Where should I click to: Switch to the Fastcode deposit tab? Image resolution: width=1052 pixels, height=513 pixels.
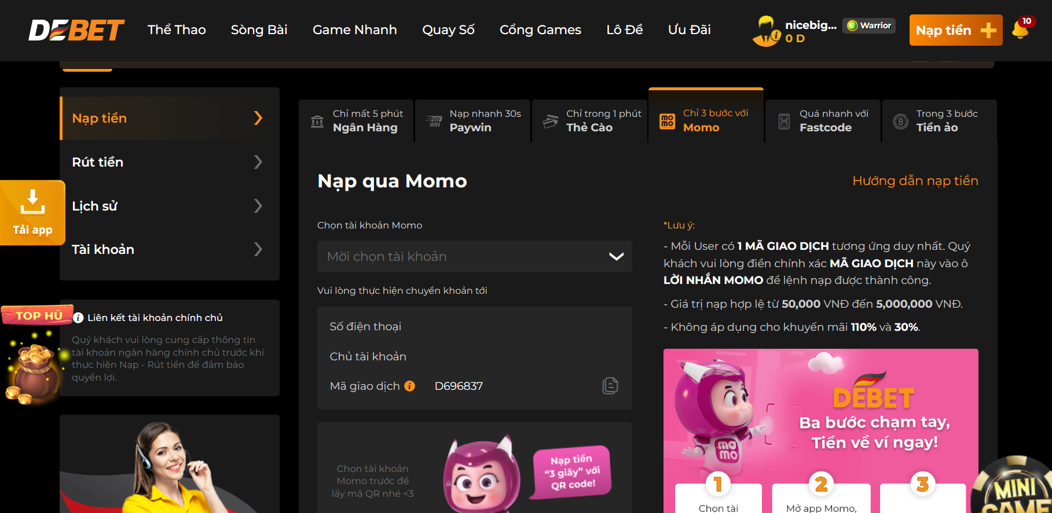tap(823, 121)
